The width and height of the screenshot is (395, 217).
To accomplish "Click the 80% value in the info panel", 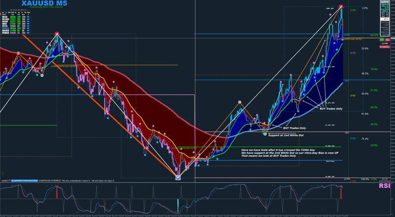I will pyautogui.click(x=386, y=19).
